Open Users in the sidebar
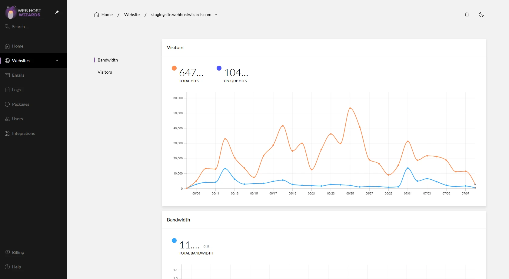The height and width of the screenshot is (279, 509). (x=33, y=119)
